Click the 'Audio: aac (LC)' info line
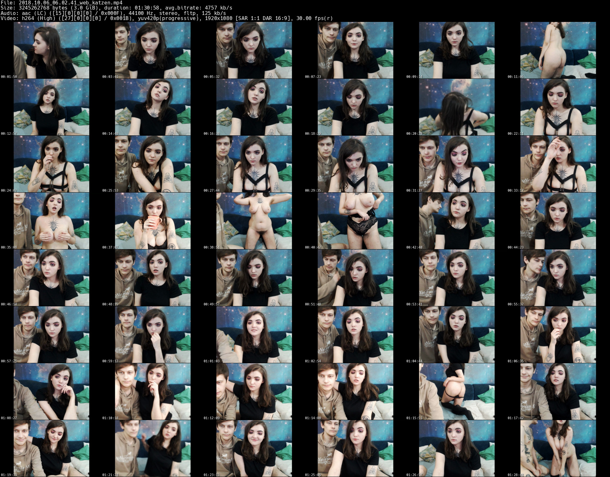The width and height of the screenshot is (610, 477). (x=113, y=13)
